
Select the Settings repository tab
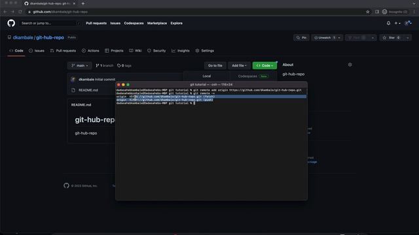click(205, 51)
